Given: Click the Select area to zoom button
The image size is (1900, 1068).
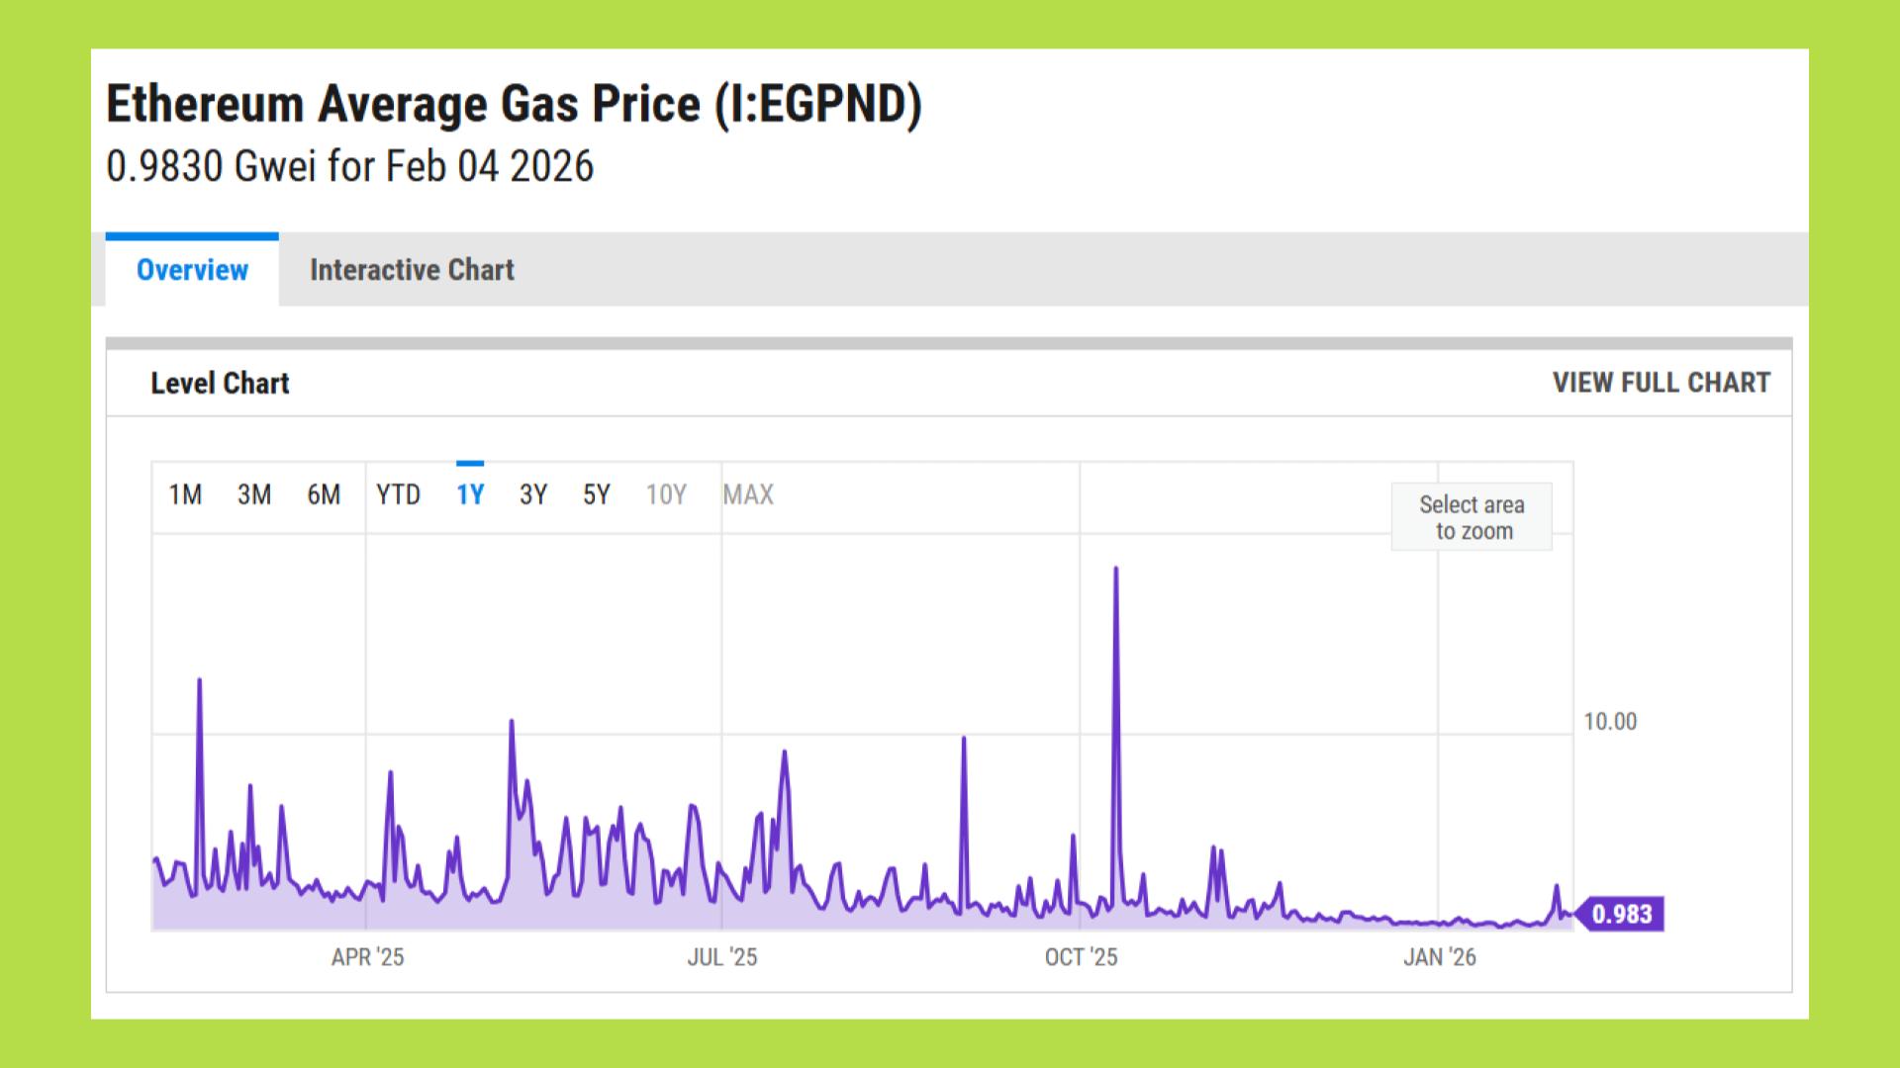Looking at the screenshot, I should click(x=1472, y=517).
